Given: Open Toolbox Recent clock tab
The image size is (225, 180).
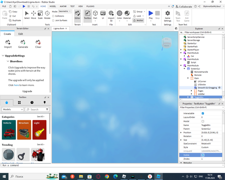Looking at the screenshot, I should pos(32,103).
